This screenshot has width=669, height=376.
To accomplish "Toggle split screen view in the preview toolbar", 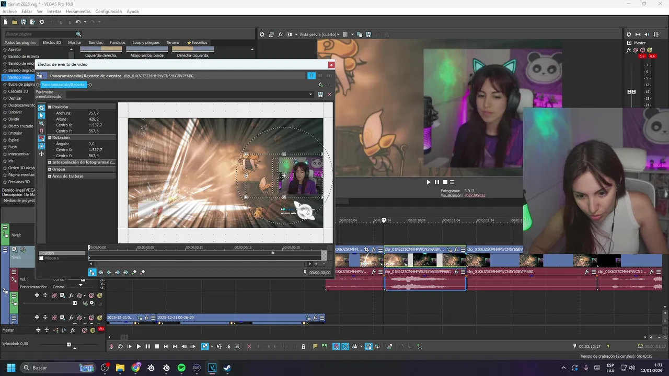I will (289, 34).
